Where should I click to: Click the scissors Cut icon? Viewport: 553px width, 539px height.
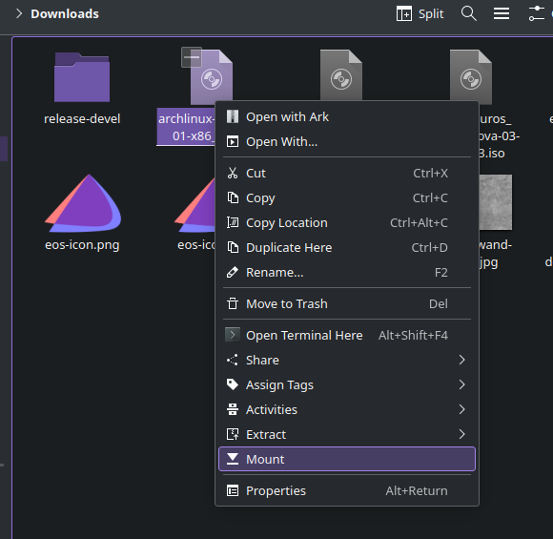[233, 173]
